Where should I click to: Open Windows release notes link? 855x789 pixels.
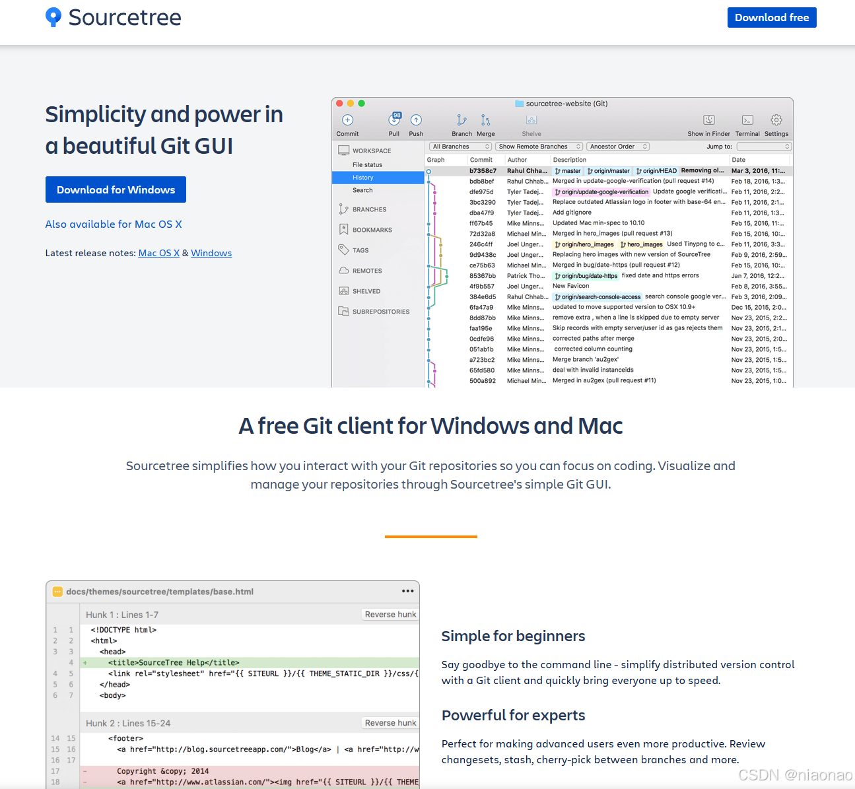[211, 253]
